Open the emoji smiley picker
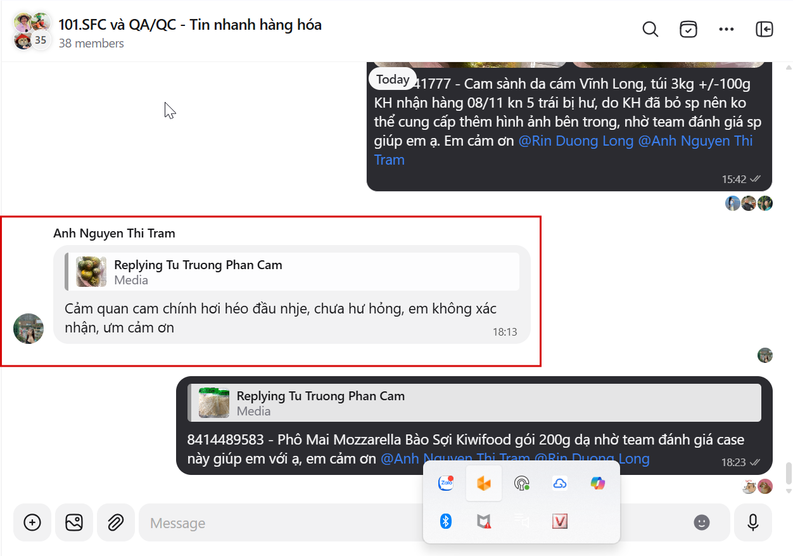This screenshot has height=556, width=793. point(701,522)
